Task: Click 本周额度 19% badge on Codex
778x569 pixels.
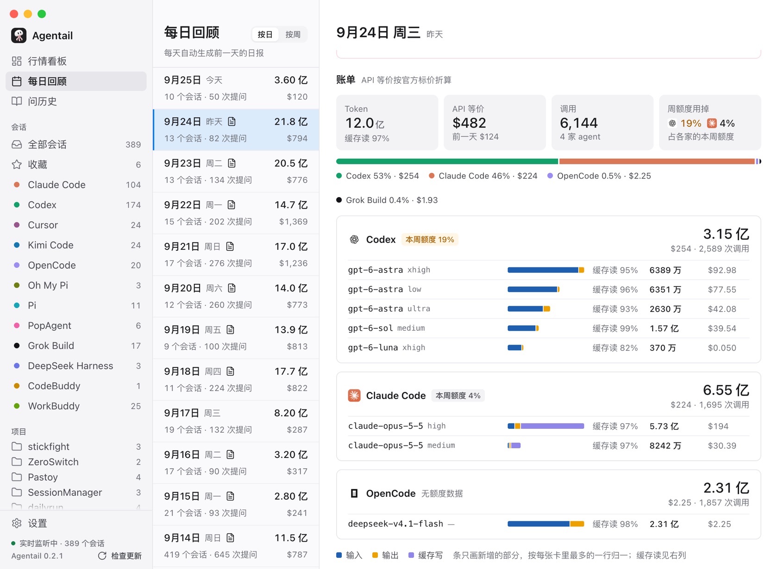Action: click(x=429, y=240)
